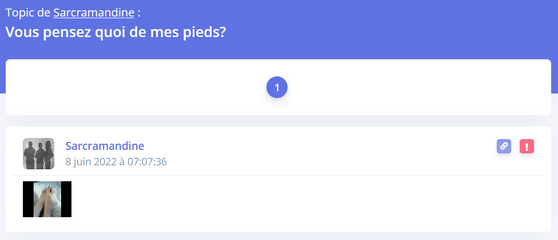Viewport: 558px width, 240px height.
Task: Go to page 1 of the topic
Action: click(x=277, y=87)
